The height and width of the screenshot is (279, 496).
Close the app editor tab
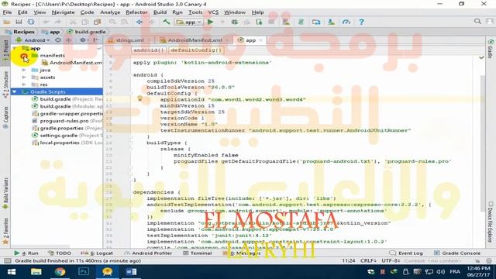(260, 40)
